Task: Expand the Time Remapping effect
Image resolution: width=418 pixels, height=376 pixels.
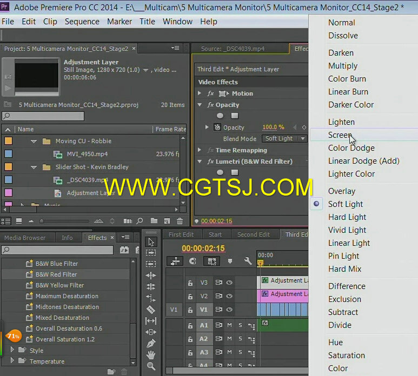Action: pos(200,150)
